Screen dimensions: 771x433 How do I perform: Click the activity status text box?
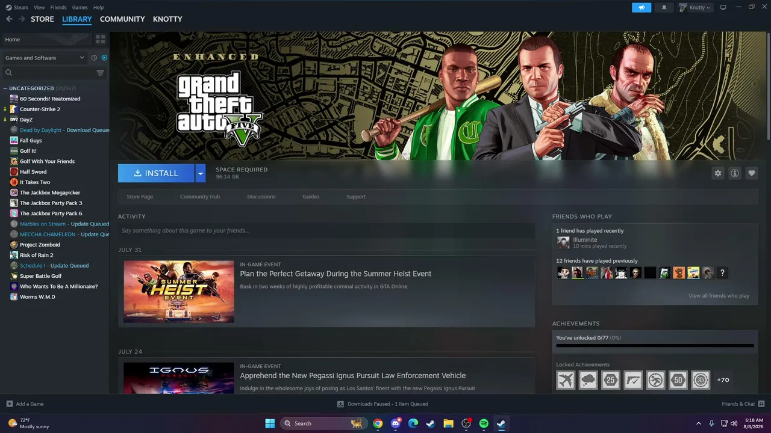point(326,230)
